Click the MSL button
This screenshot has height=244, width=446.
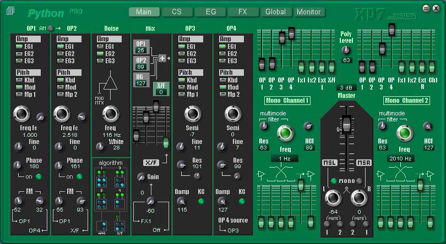330,163
